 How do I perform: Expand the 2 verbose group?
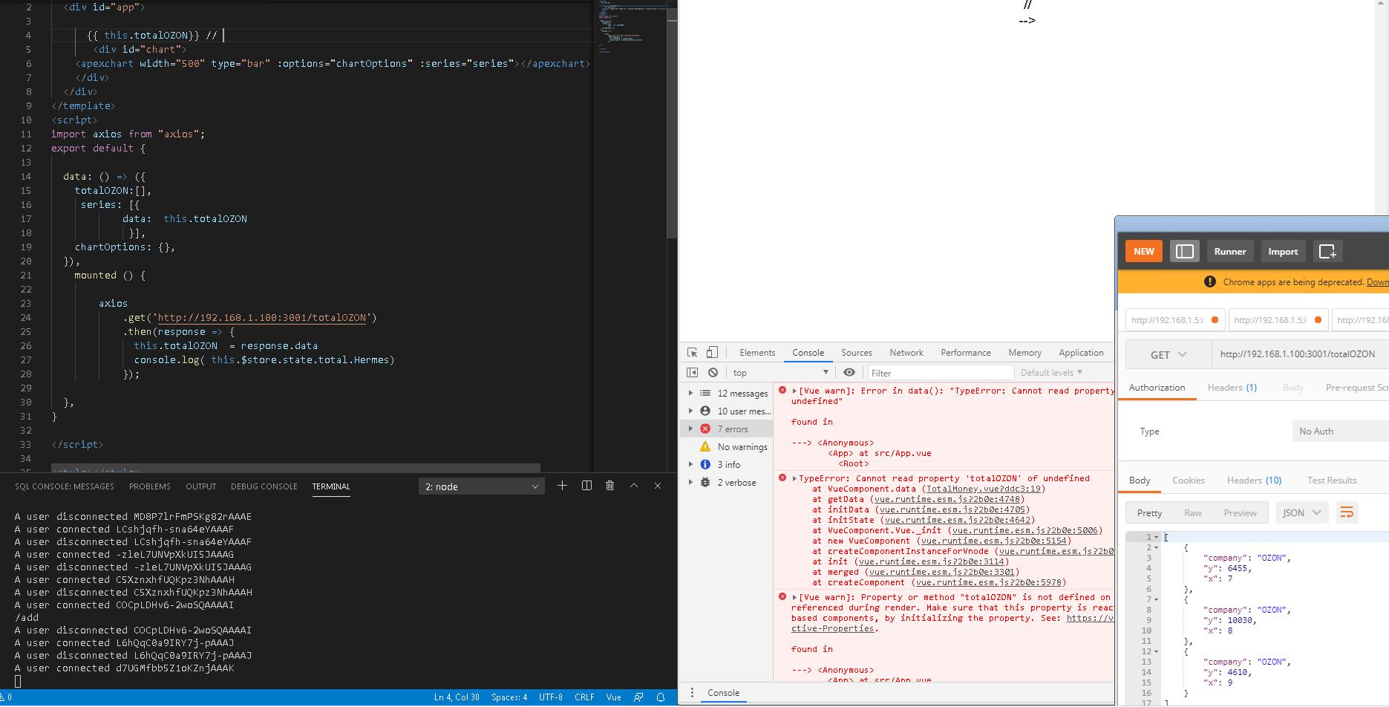pyautogui.click(x=690, y=482)
